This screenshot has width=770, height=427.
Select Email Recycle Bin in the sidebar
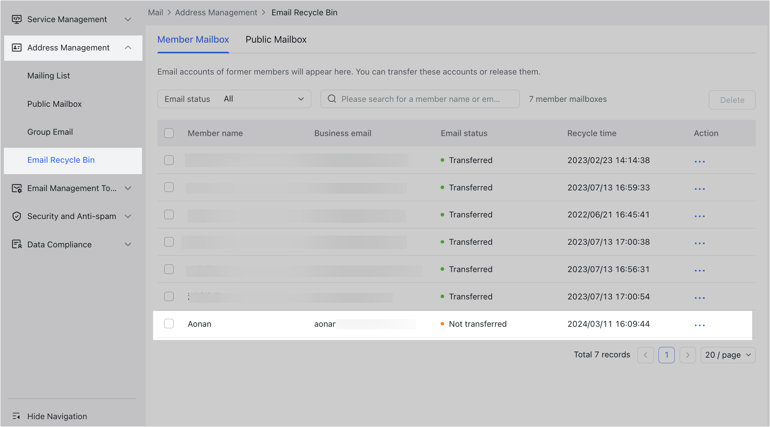pos(61,160)
